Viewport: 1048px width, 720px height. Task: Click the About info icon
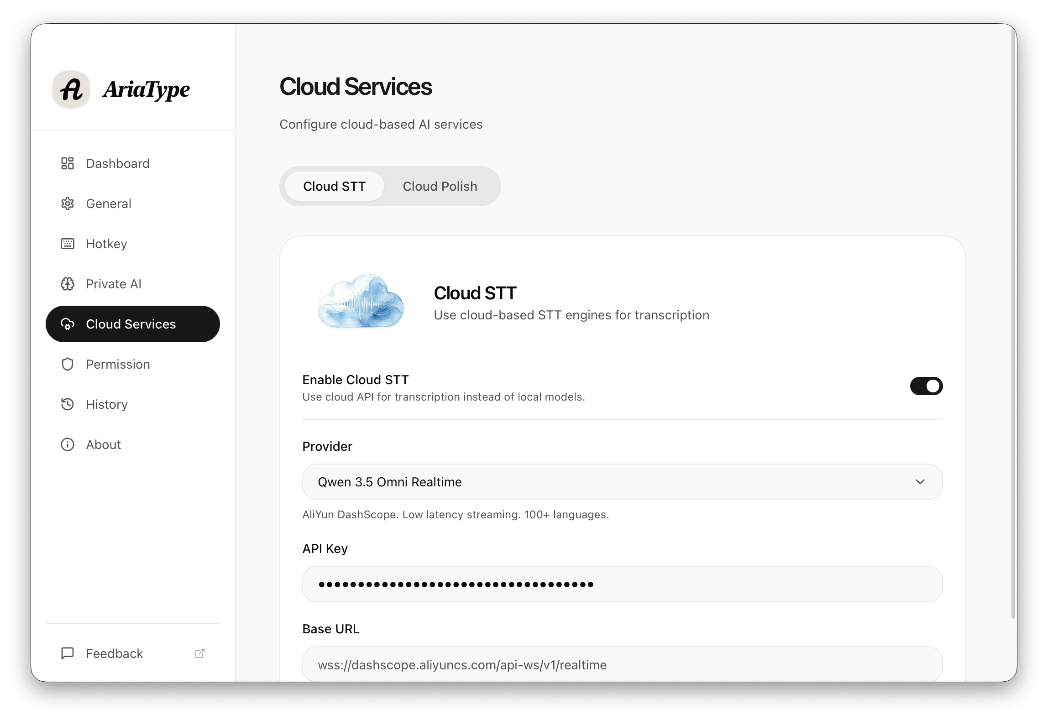tap(68, 444)
